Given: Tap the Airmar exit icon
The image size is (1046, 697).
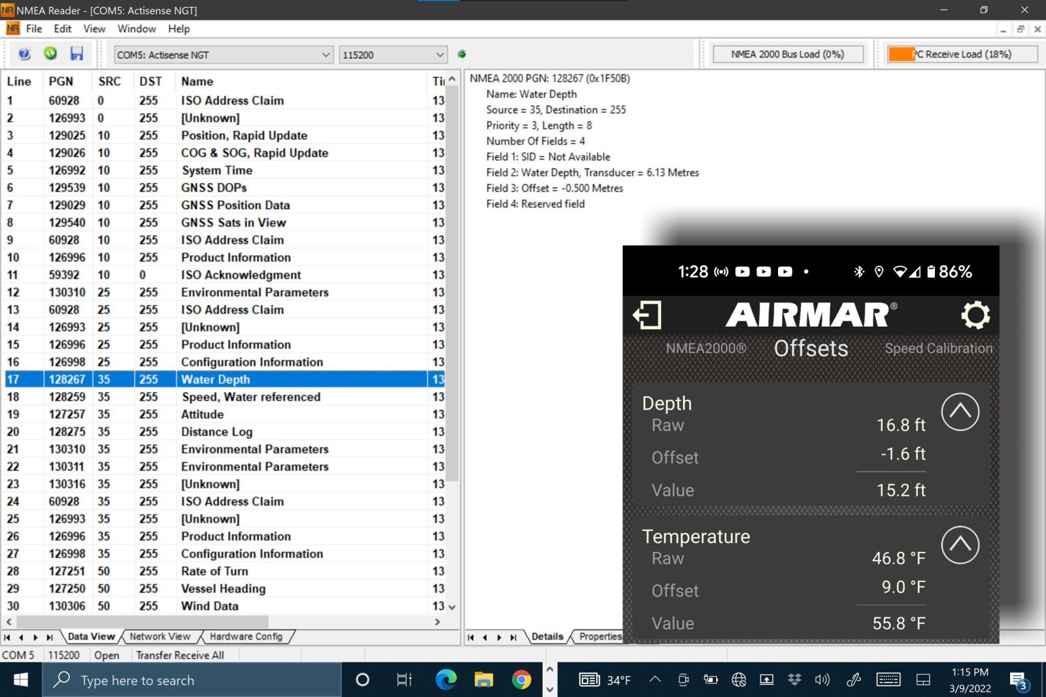Looking at the screenshot, I should click(647, 316).
